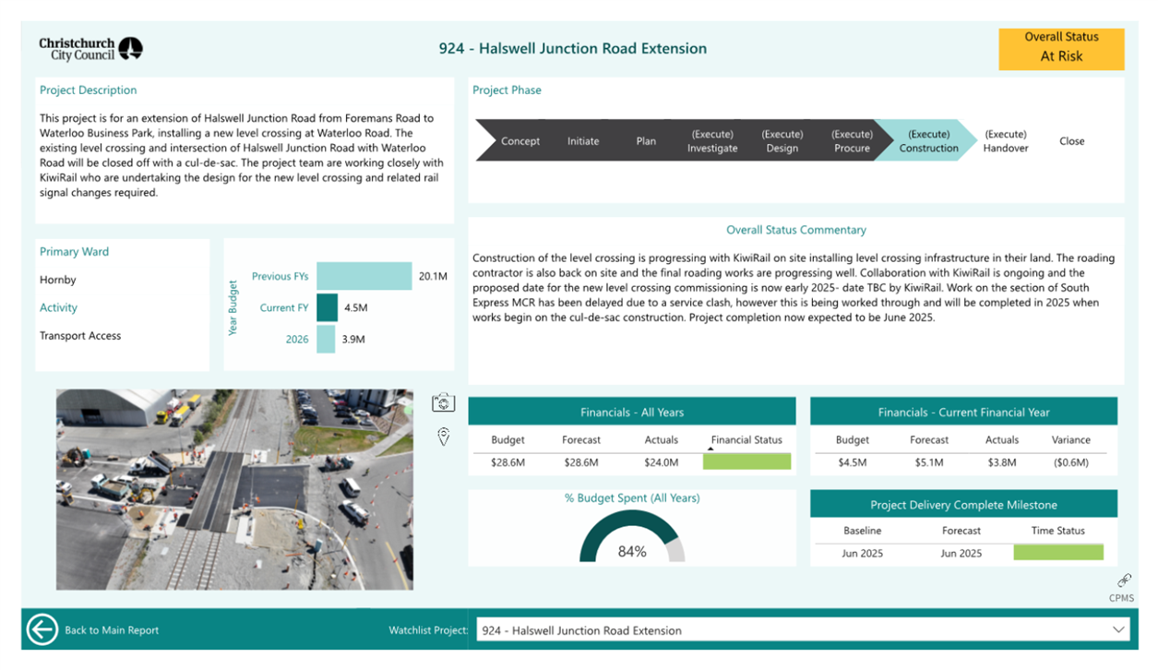Click the Financial Status column header
1158x670 pixels.
(746, 440)
